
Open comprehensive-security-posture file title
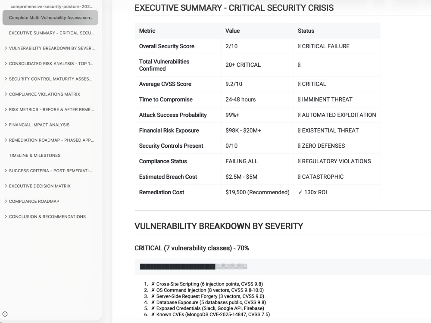pyautogui.click(x=52, y=6)
